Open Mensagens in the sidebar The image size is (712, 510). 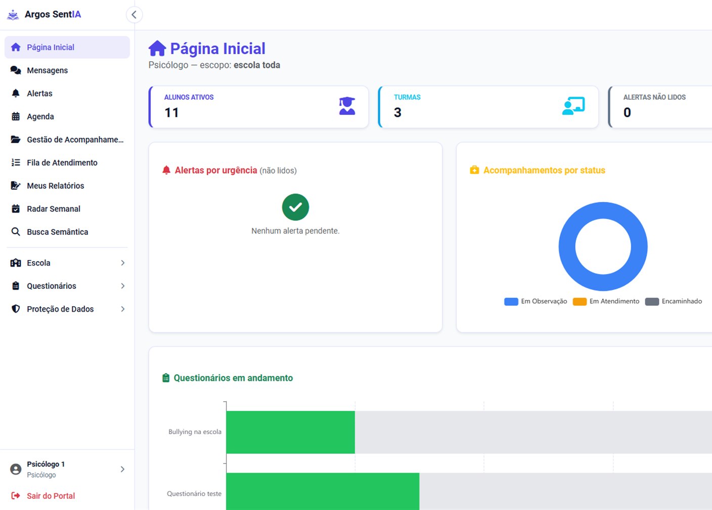pos(67,70)
